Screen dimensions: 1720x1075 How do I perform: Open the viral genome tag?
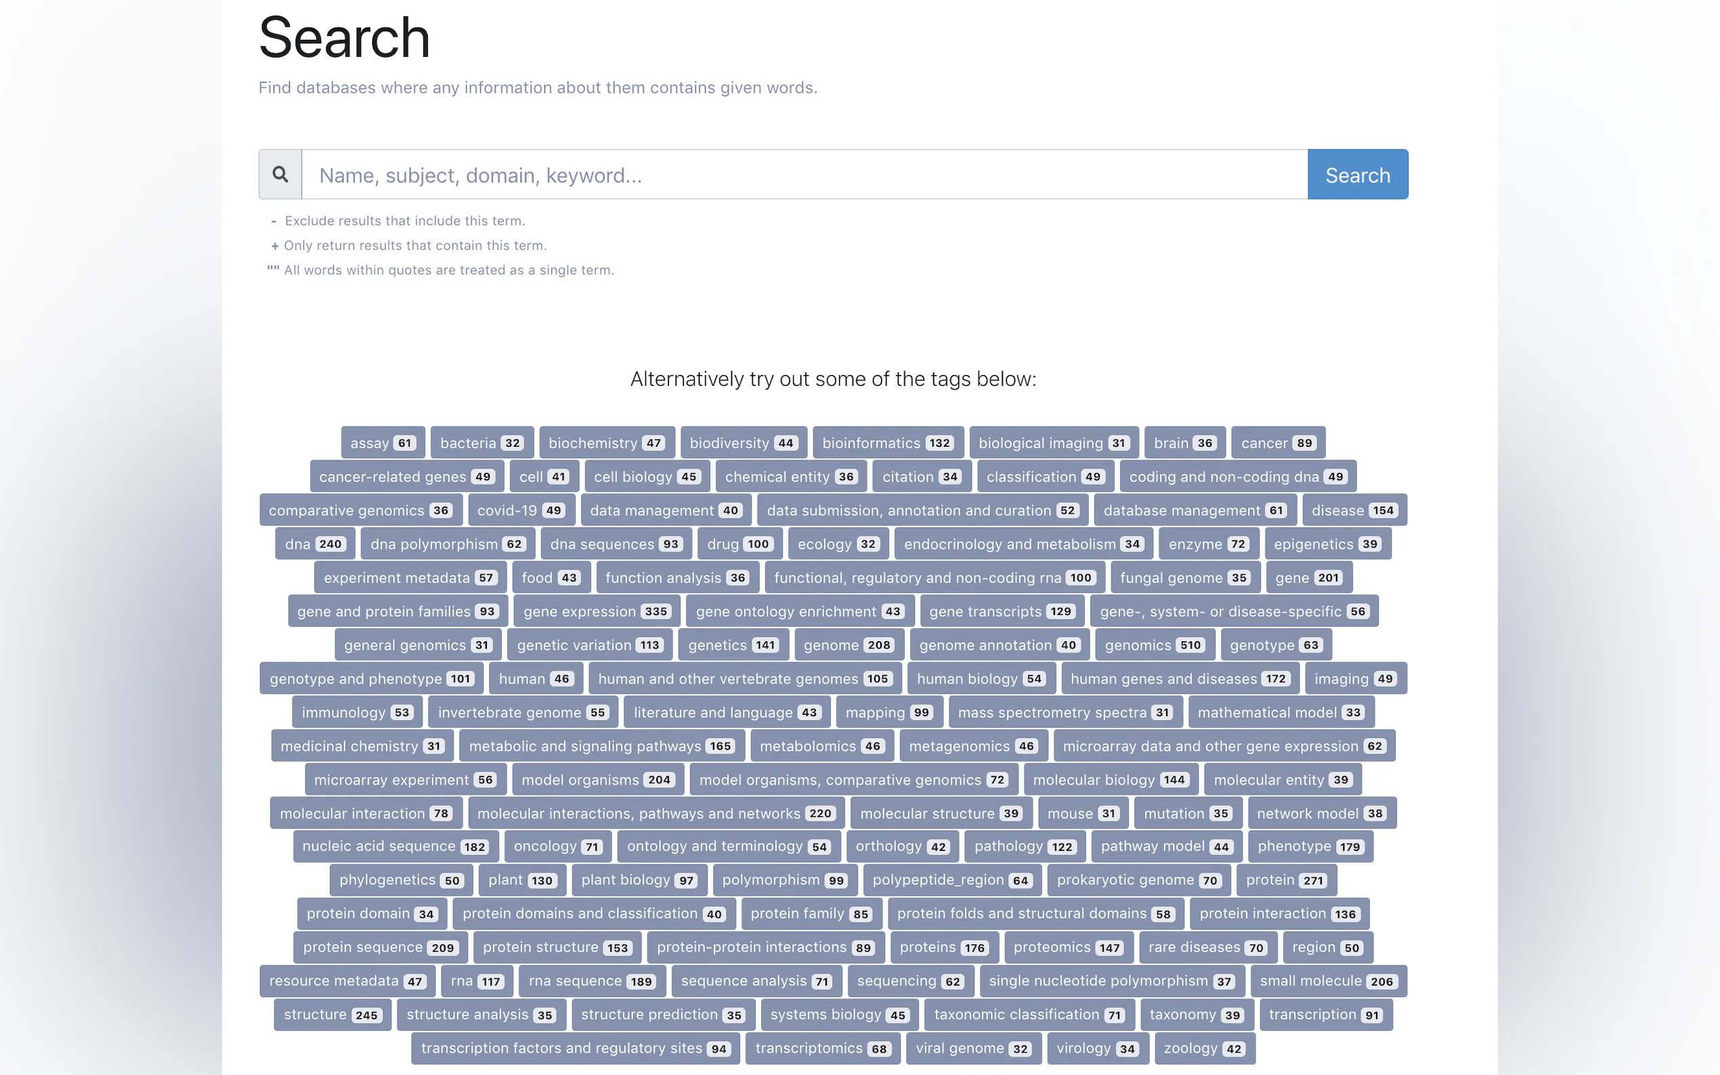[972, 1049]
